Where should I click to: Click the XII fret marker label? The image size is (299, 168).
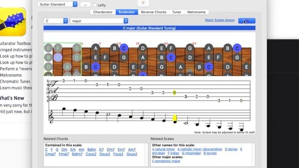(166, 43)
